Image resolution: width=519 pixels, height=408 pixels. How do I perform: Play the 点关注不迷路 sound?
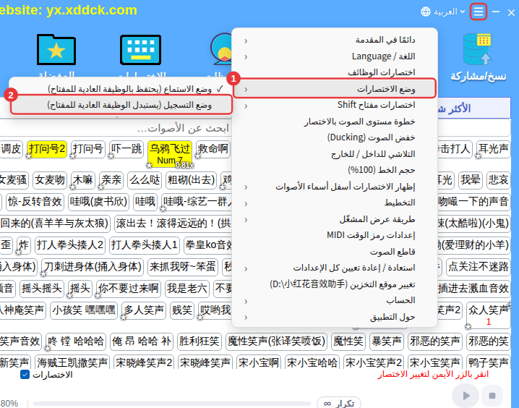click(479, 267)
